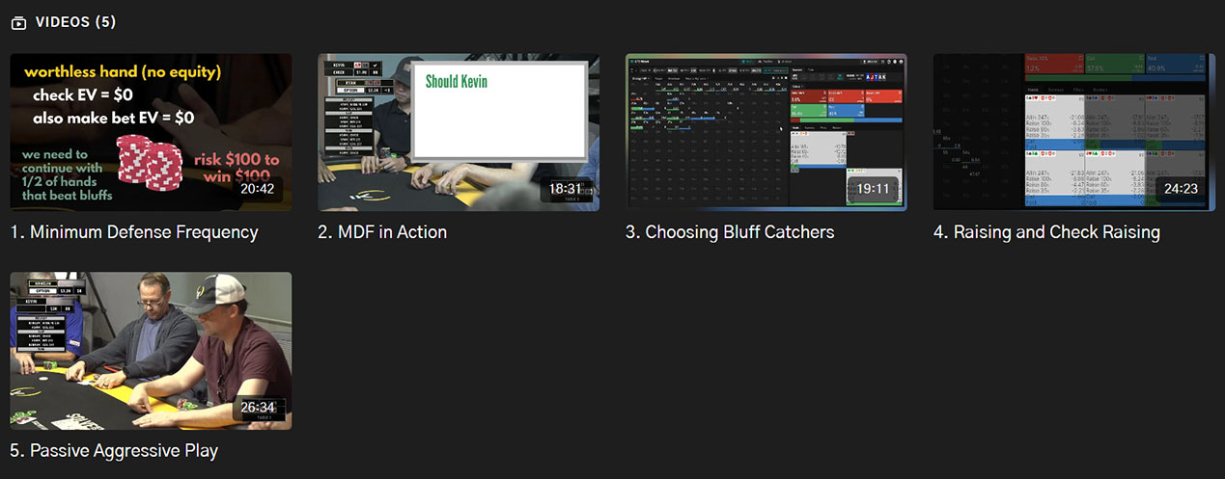1225x479 pixels.
Task: Click the 24:23 duration badge
Action: (x=1182, y=188)
